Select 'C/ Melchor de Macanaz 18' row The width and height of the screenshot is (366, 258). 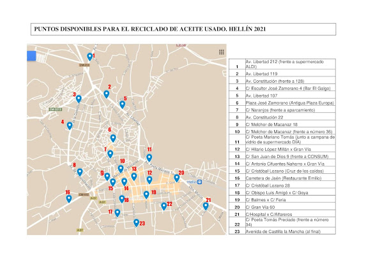coord(282,124)
